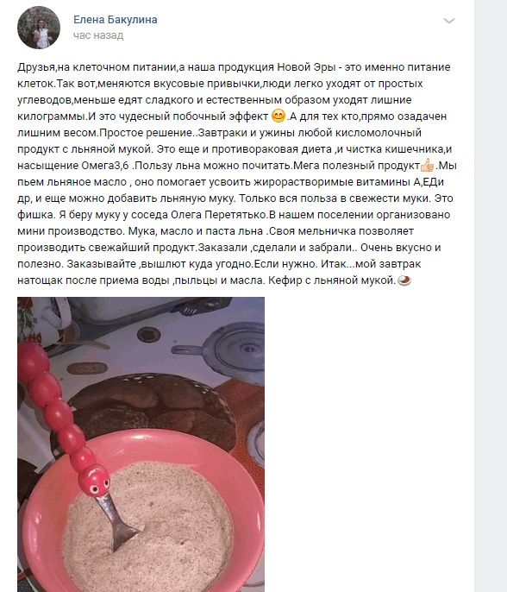Open author name link 'Елена Бакулина'
Viewport: 507px width, 592px height.
[x=115, y=20]
